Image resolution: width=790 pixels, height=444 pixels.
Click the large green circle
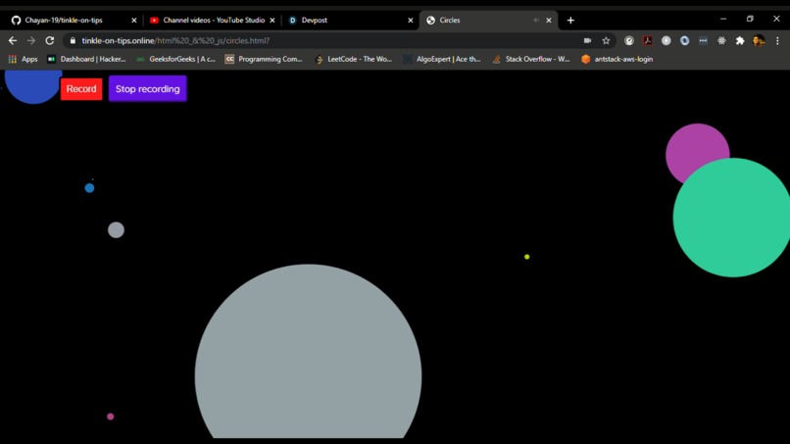tap(731, 218)
